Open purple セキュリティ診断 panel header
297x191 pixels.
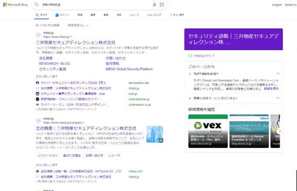(x=234, y=39)
